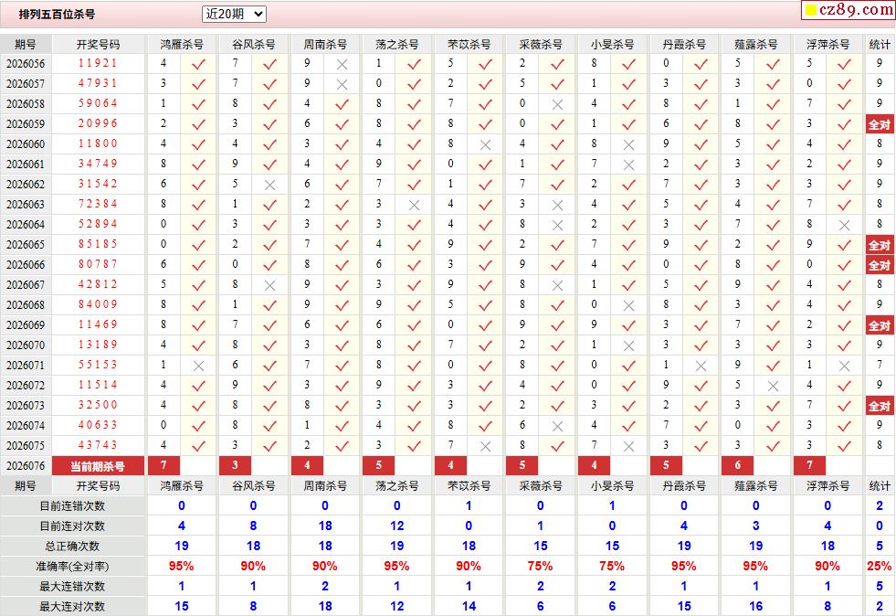Image resolution: width=896 pixels, height=616 pixels.
Task: Click the 统计 header in the top header row
Action: pyautogui.click(x=880, y=45)
